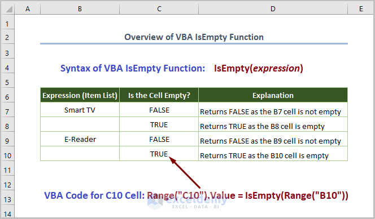Select row 2 header

pyautogui.click(x=8, y=37)
